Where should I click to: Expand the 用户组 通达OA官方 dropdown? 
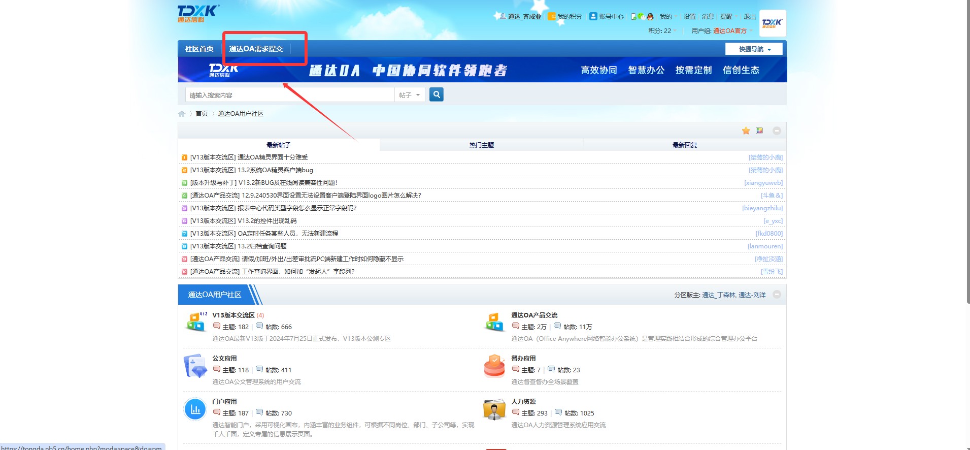click(x=722, y=31)
